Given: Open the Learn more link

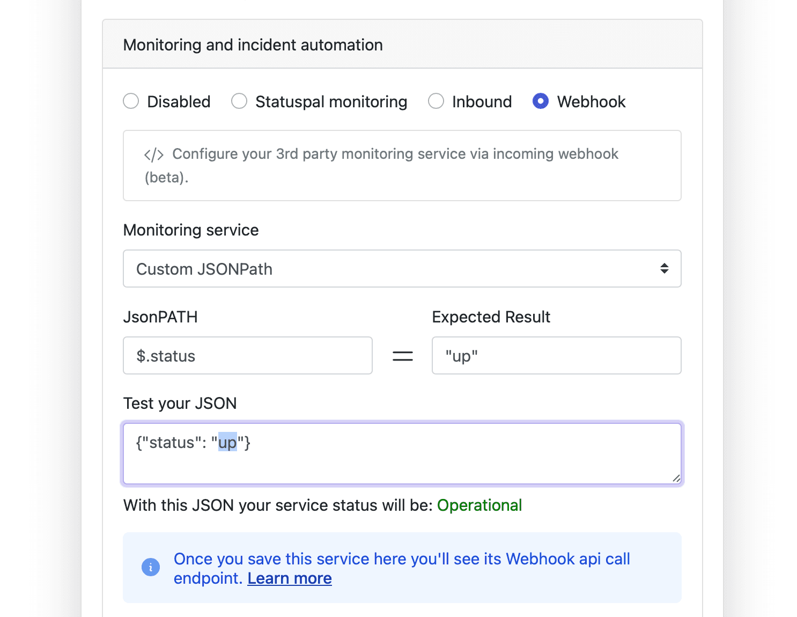Looking at the screenshot, I should point(290,578).
